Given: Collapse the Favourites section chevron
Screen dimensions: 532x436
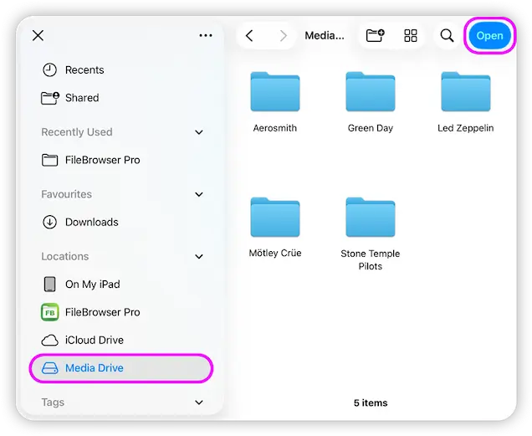Looking at the screenshot, I should [x=199, y=194].
